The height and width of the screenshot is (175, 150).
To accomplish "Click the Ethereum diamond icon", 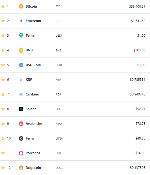I will pos(21,21).
